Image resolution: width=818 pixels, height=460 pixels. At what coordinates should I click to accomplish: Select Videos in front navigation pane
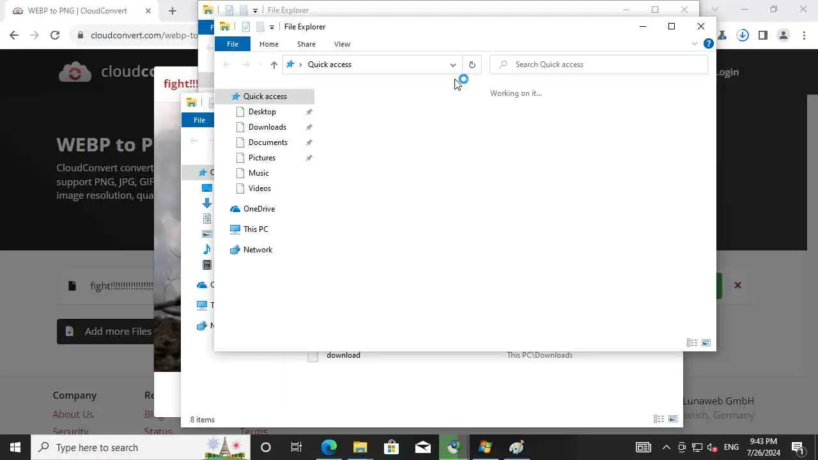(259, 188)
